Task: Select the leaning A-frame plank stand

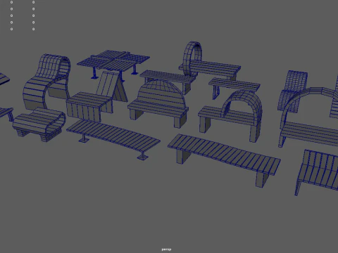Action: [x=112, y=86]
